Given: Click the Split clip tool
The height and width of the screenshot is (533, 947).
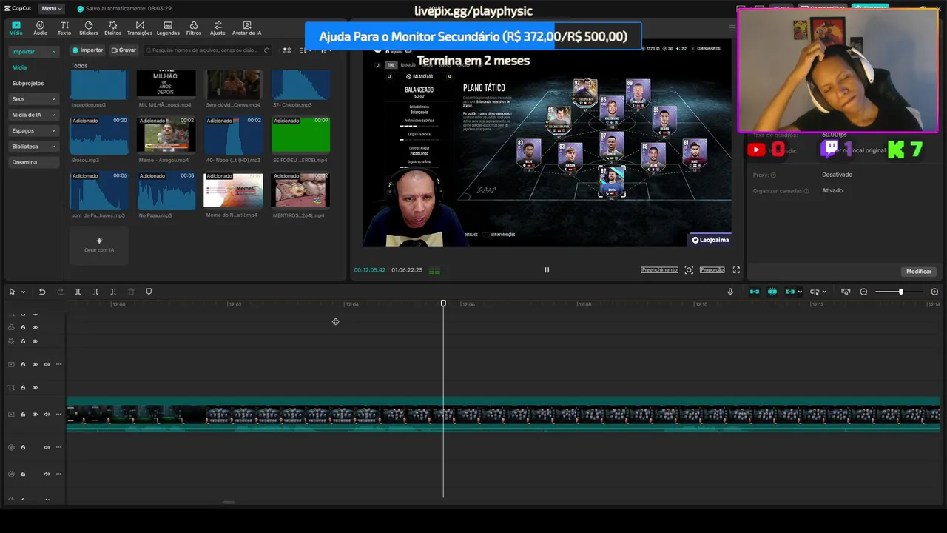Looking at the screenshot, I should point(78,292).
